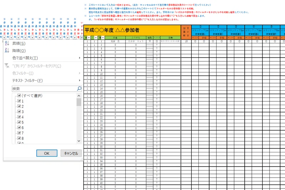Uncheck value 3 in filter list
The image size is (285, 190).
19,112
